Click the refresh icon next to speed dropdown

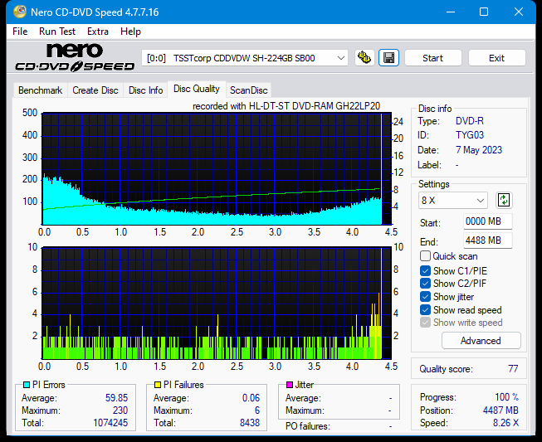504,200
